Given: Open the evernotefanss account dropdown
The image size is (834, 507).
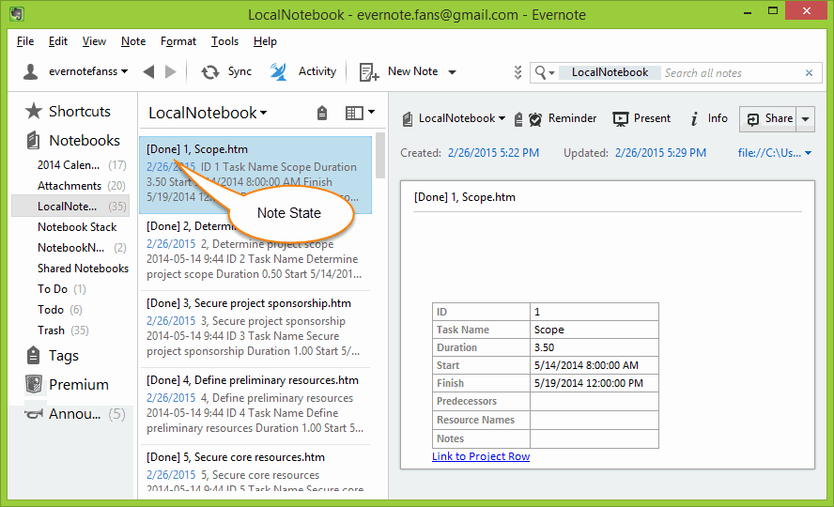Looking at the screenshot, I should click(125, 71).
